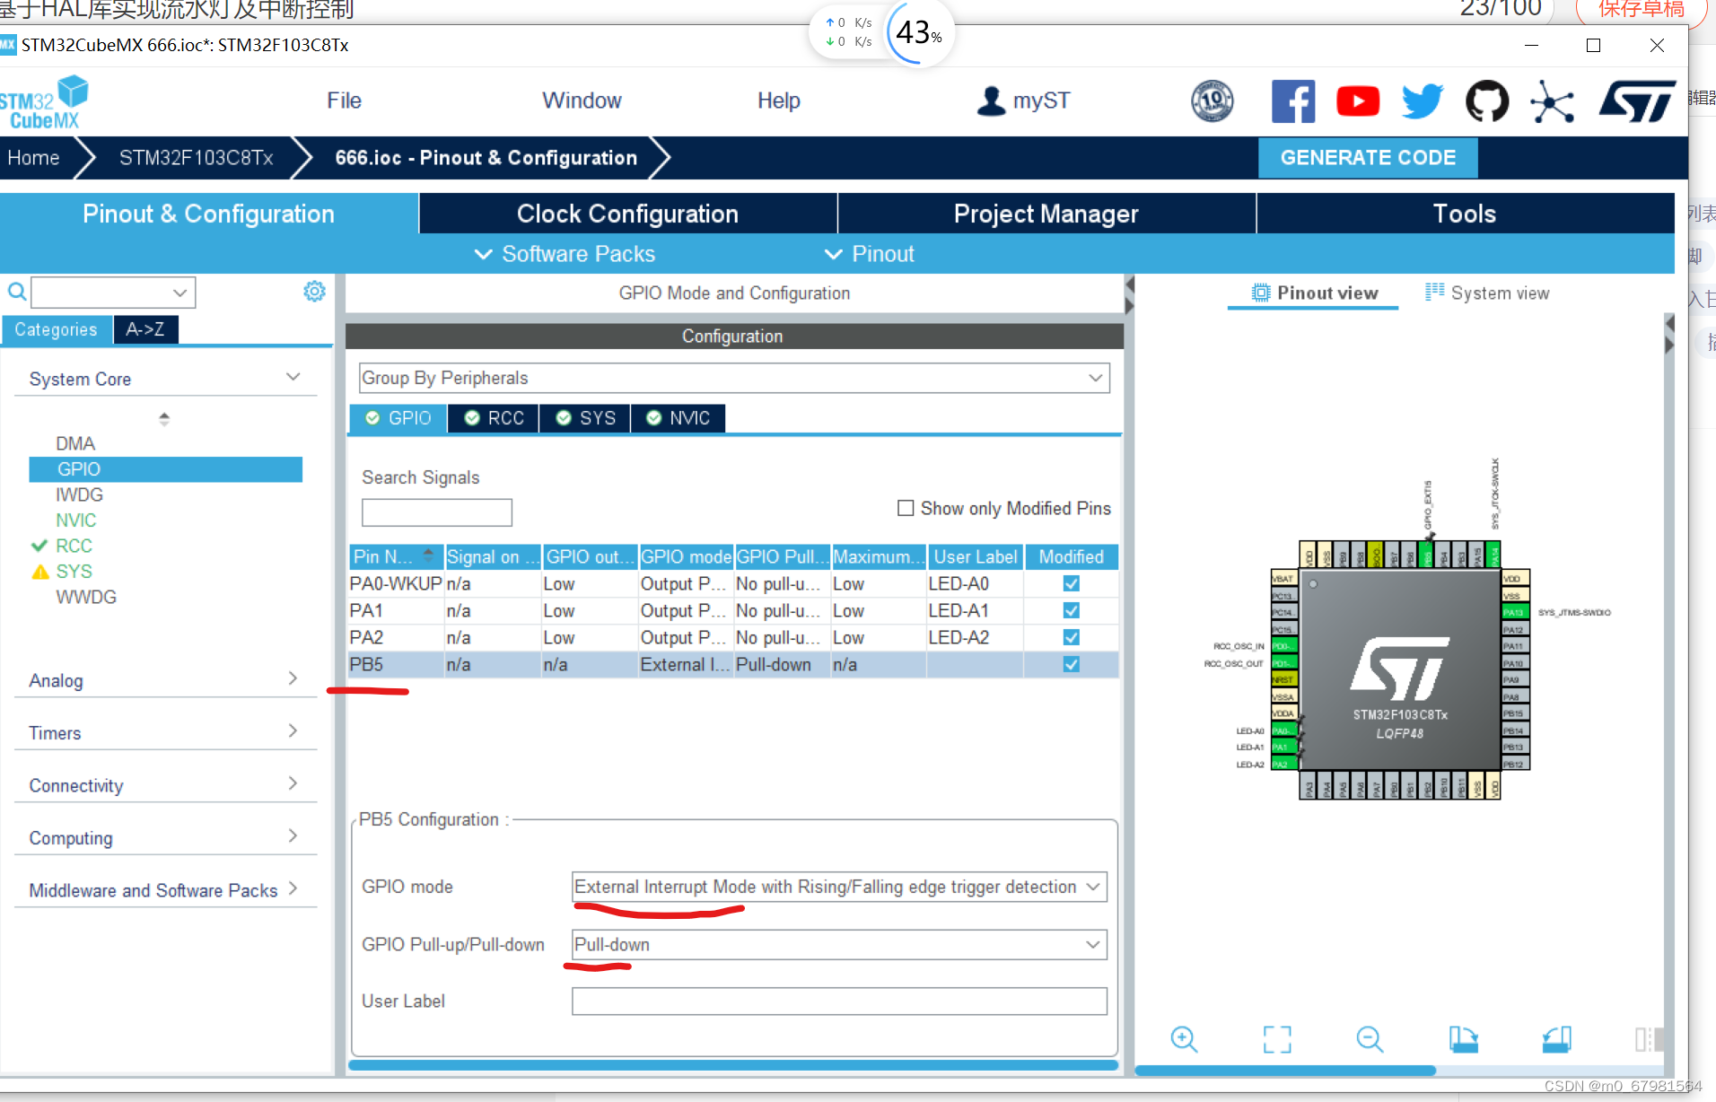Open the 10-year anniversary badge icon
1716x1102 pixels.
(1213, 101)
